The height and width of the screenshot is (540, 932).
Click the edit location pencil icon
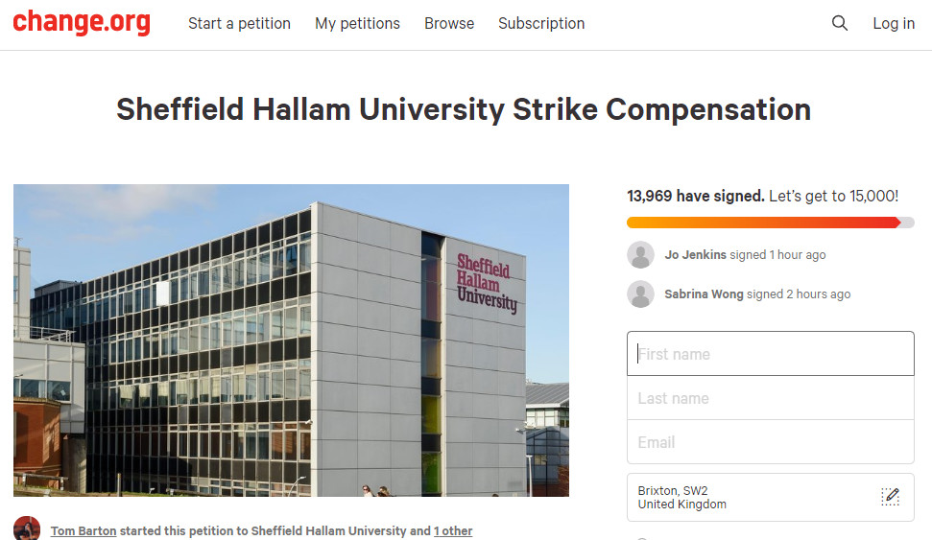[891, 497]
